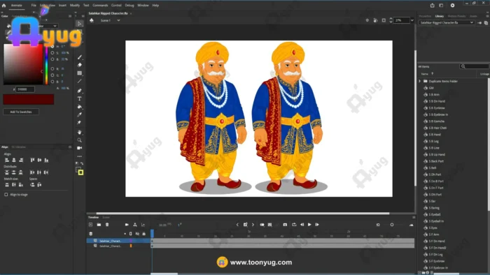
Task: Open the Insert menu
Action: pos(62,6)
